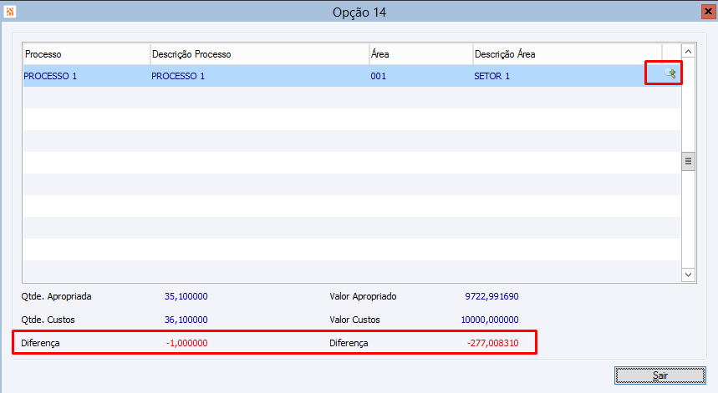Click the Qtde. Apropriada value 35,100000

coord(186,296)
